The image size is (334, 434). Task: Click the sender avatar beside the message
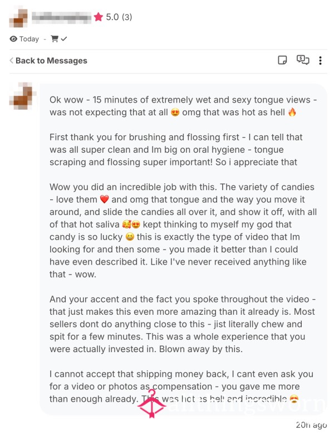[23, 97]
